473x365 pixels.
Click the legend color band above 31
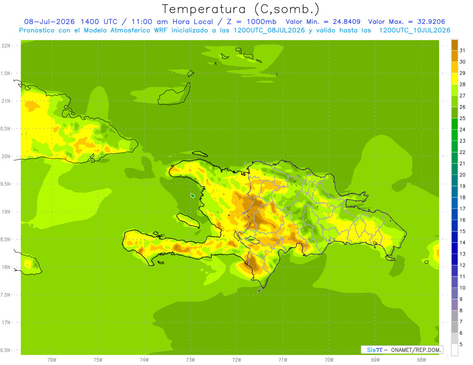[x=454, y=45]
